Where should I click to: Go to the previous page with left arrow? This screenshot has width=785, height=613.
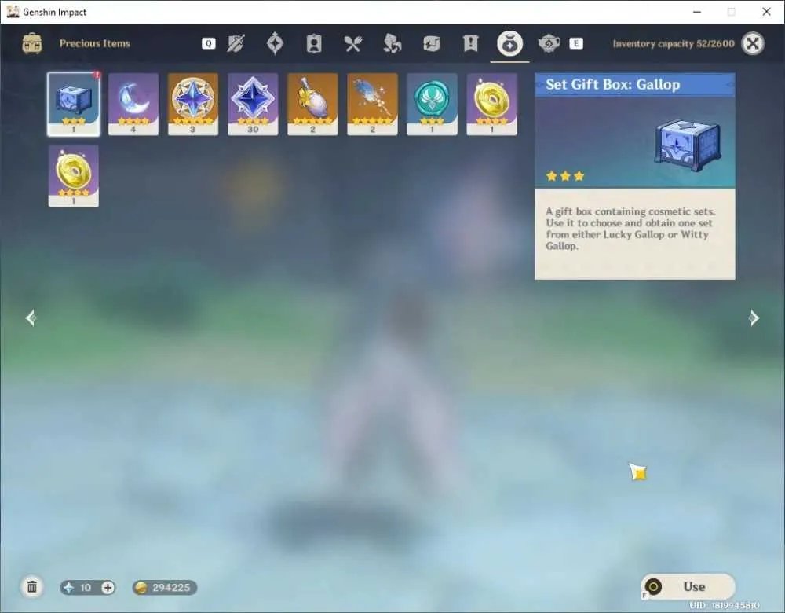[x=31, y=318]
